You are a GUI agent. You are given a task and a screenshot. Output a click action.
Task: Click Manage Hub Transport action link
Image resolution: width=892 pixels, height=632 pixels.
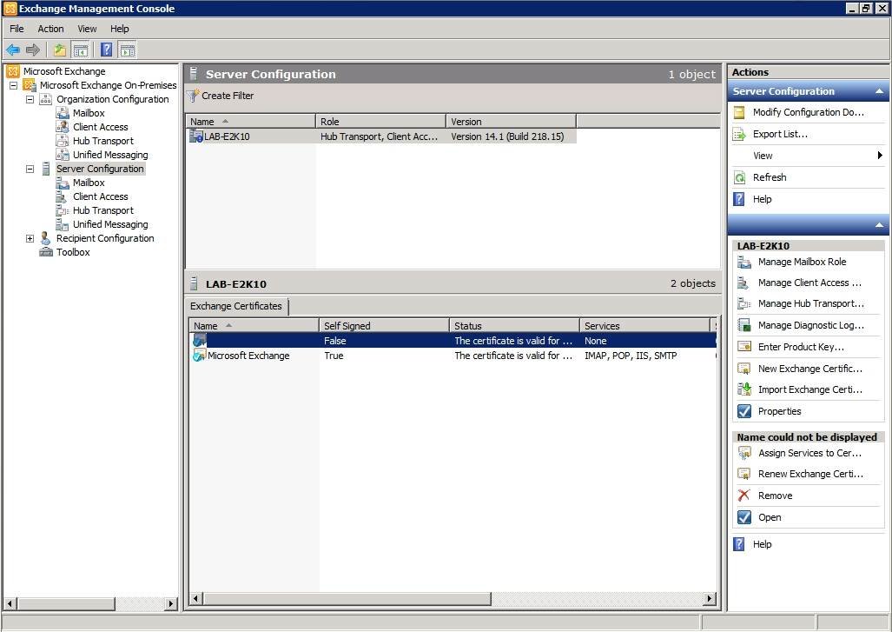810,304
